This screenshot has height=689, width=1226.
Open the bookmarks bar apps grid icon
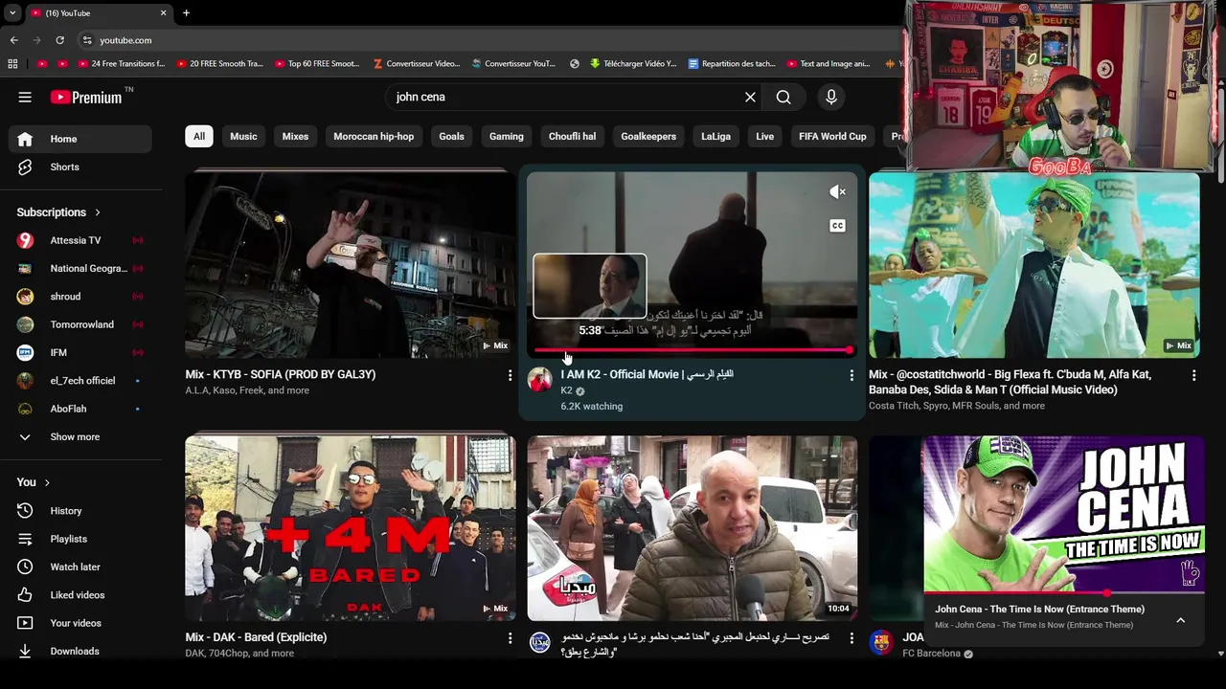[12, 64]
